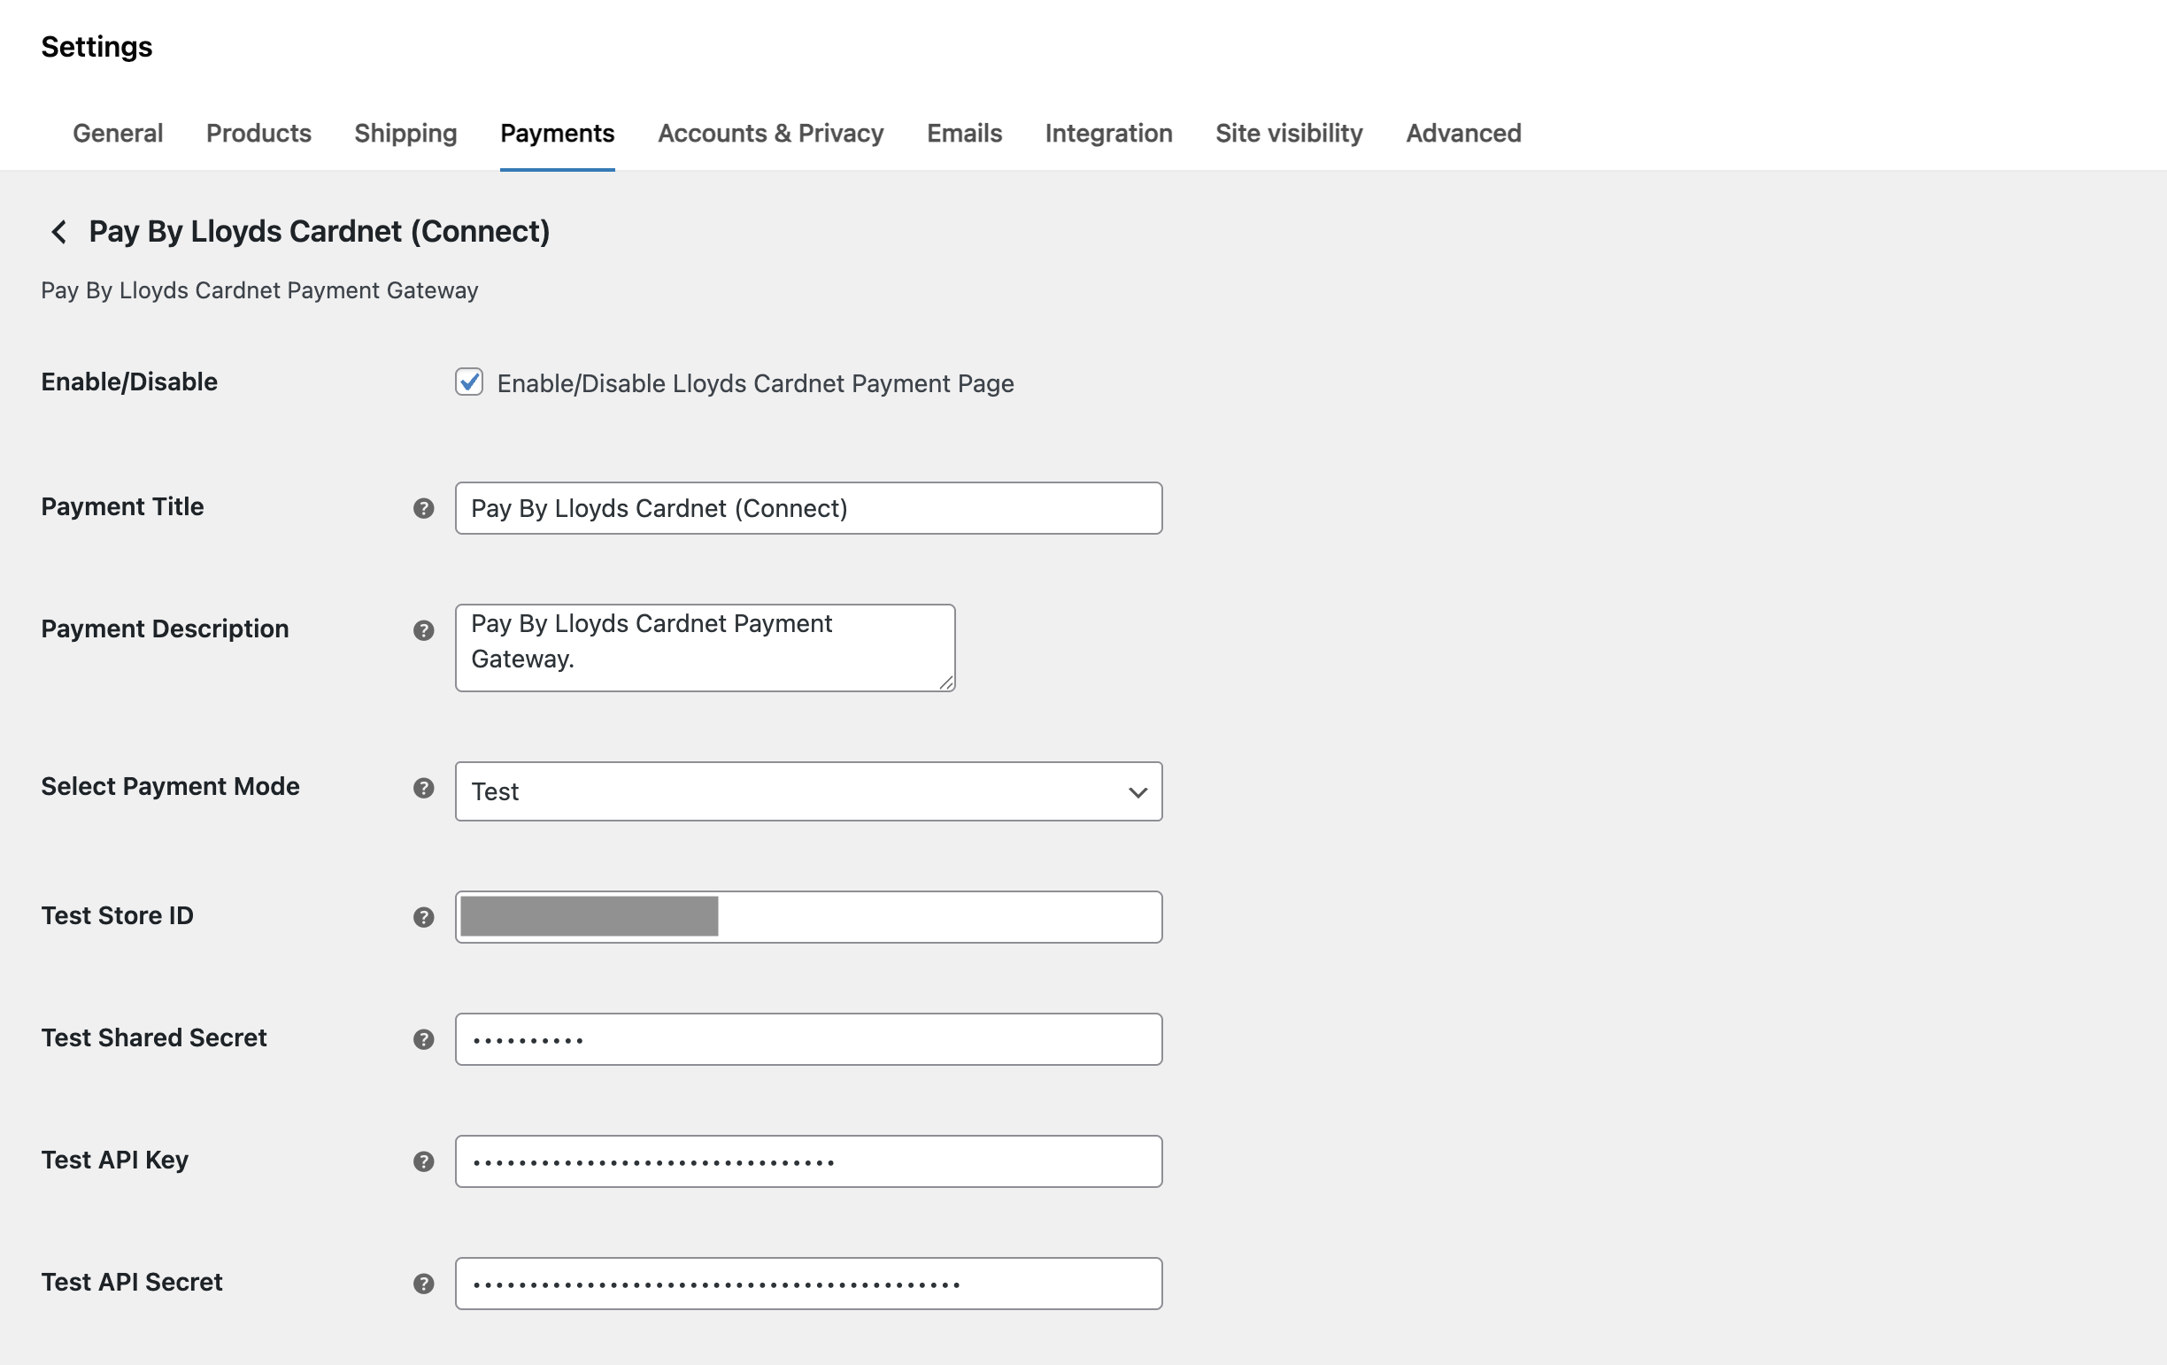The image size is (2167, 1365).
Task: Go to the Advanced settings tab
Action: click(1464, 133)
